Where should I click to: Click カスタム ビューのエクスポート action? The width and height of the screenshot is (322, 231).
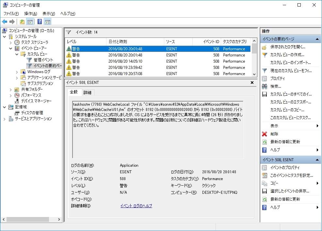291,102
